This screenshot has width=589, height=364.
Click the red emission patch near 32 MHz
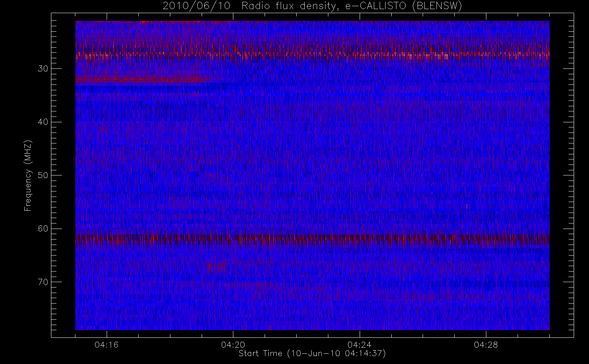142,79
